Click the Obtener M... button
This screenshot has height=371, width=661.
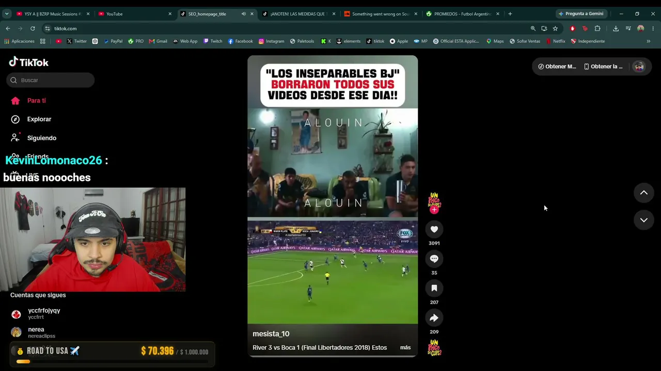point(557,66)
